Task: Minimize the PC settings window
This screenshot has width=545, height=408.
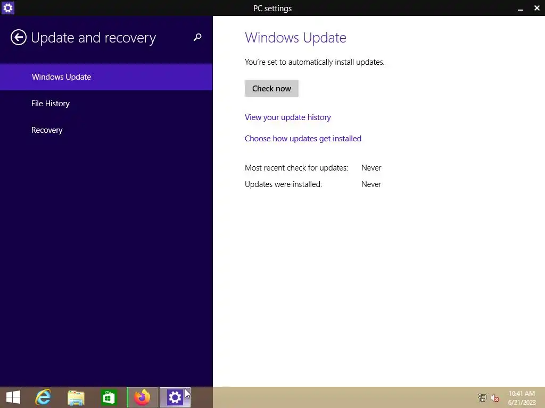Action: tap(521, 8)
